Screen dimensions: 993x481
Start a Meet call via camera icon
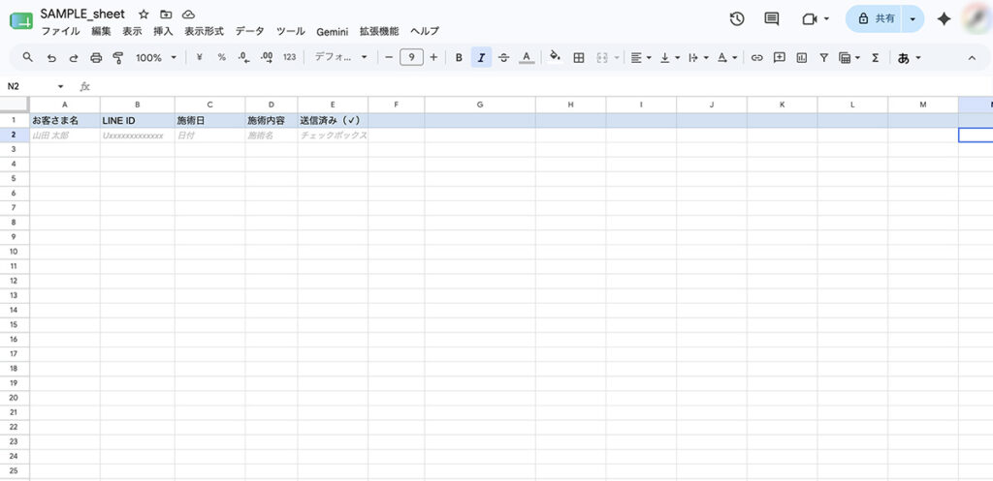tap(809, 19)
